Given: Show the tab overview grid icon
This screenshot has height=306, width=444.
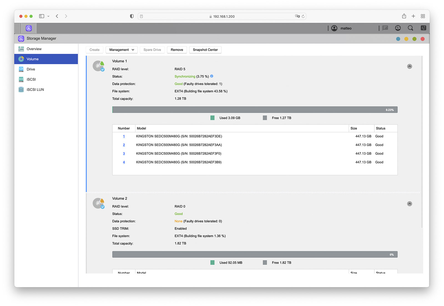Looking at the screenshot, I should [423, 16].
